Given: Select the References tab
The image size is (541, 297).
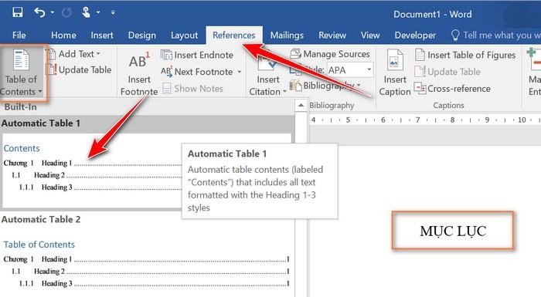Looking at the screenshot, I should [234, 35].
